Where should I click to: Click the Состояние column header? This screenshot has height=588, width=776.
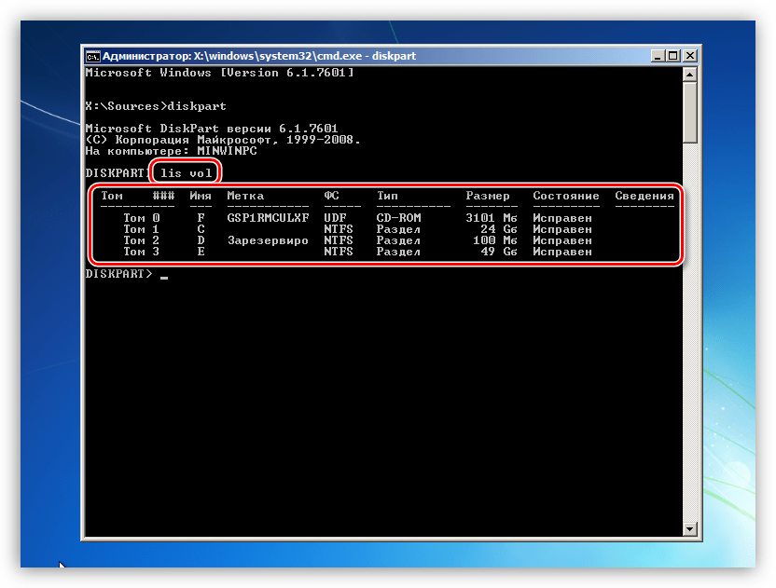click(x=565, y=196)
